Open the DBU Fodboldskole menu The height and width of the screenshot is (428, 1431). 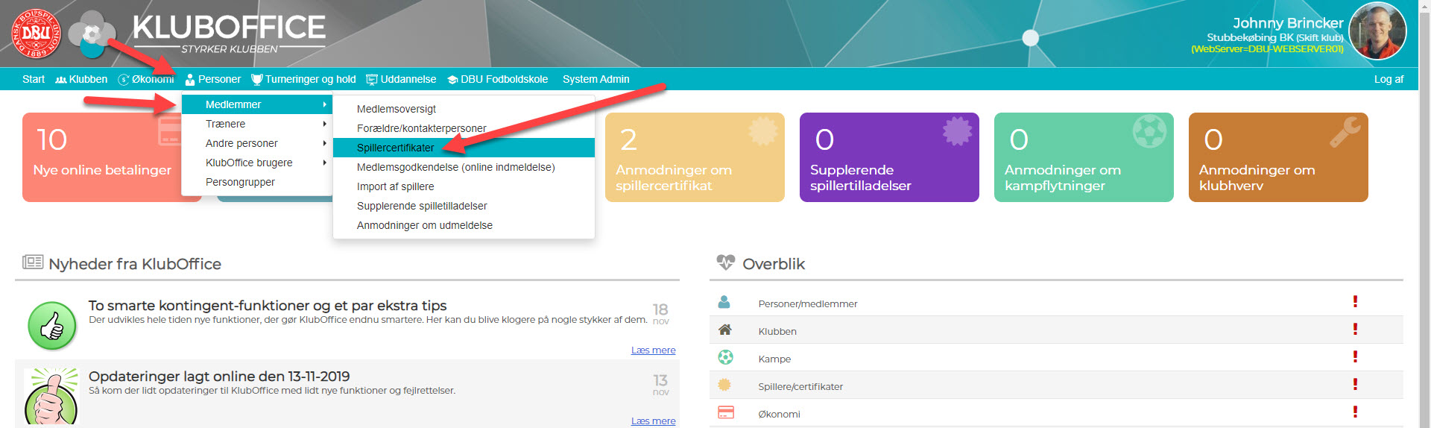[498, 79]
